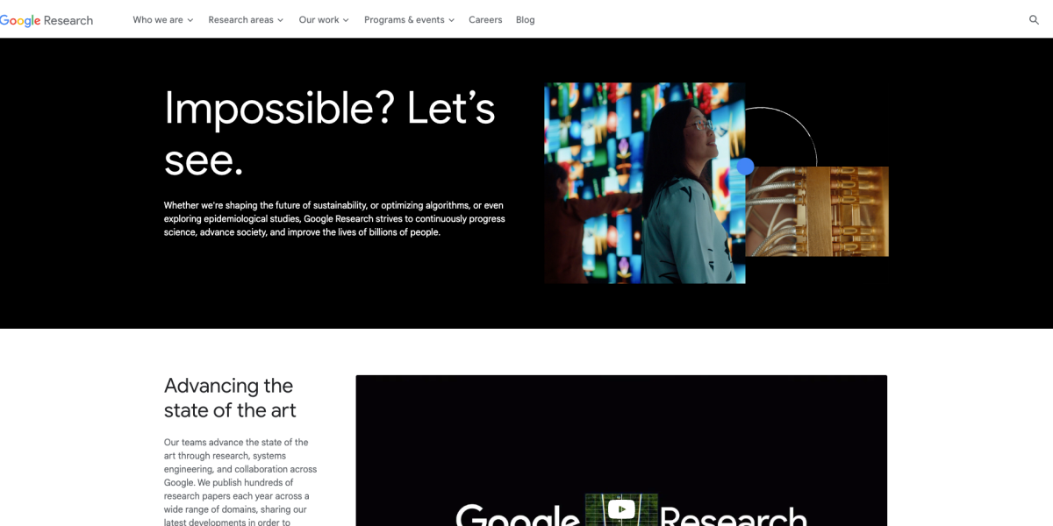Click the "Impossible? Let's see." headline

[329, 133]
